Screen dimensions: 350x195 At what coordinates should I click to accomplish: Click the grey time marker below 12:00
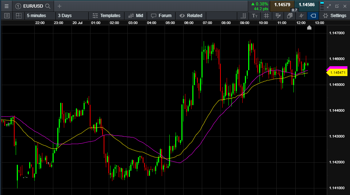[309, 27]
